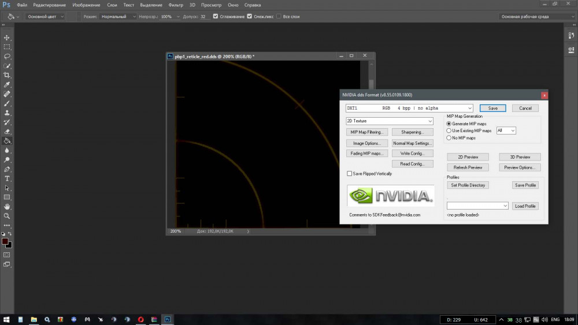Click the Допуск tolerance input field

click(x=205, y=17)
